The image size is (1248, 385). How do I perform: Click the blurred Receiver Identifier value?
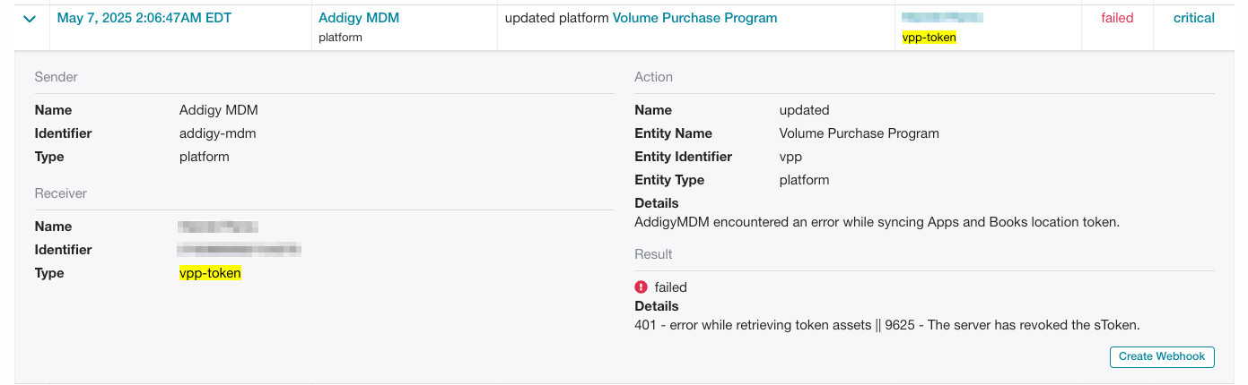coord(239,250)
